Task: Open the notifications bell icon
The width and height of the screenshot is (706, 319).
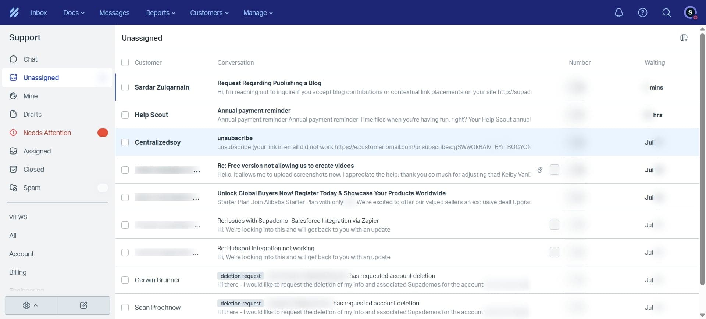Action: (619, 13)
